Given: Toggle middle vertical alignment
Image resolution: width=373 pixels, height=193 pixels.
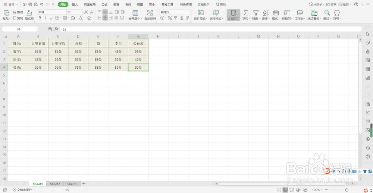Looking at the screenshot, I should click(105, 12).
